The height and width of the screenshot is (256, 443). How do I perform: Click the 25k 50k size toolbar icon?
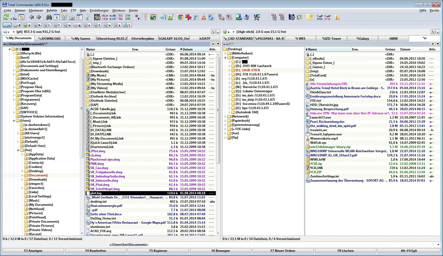tap(128, 17)
